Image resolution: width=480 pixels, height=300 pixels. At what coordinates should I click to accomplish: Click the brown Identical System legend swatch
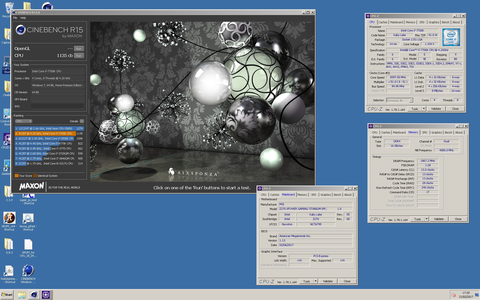click(x=35, y=176)
